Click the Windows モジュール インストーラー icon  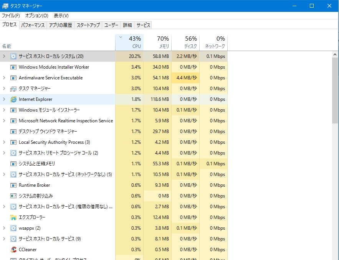pyautogui.click(x=13, y=110)
